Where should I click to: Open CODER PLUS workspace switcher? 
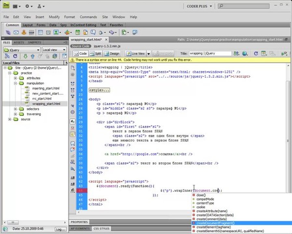(x=199, y=6)
